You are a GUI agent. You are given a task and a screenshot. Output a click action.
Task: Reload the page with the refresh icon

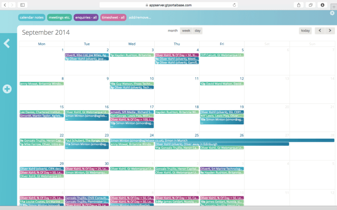pyautogui.click(x=234, y=5)
